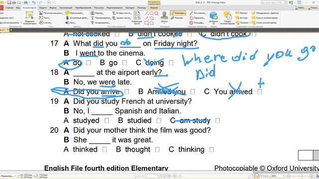
Task: Click the Quick Launch search field
Action: click(x=274, y=2)
